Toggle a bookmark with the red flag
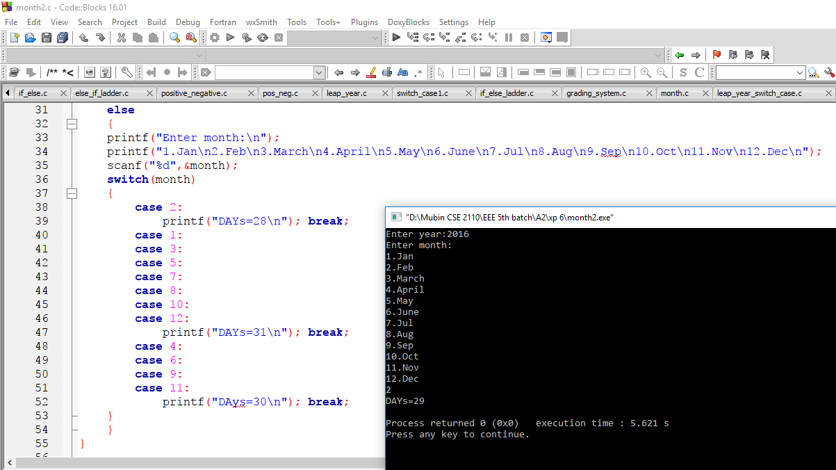Image resolution: width=836 pixels, height=470 pixels. [x=716, y=55]
